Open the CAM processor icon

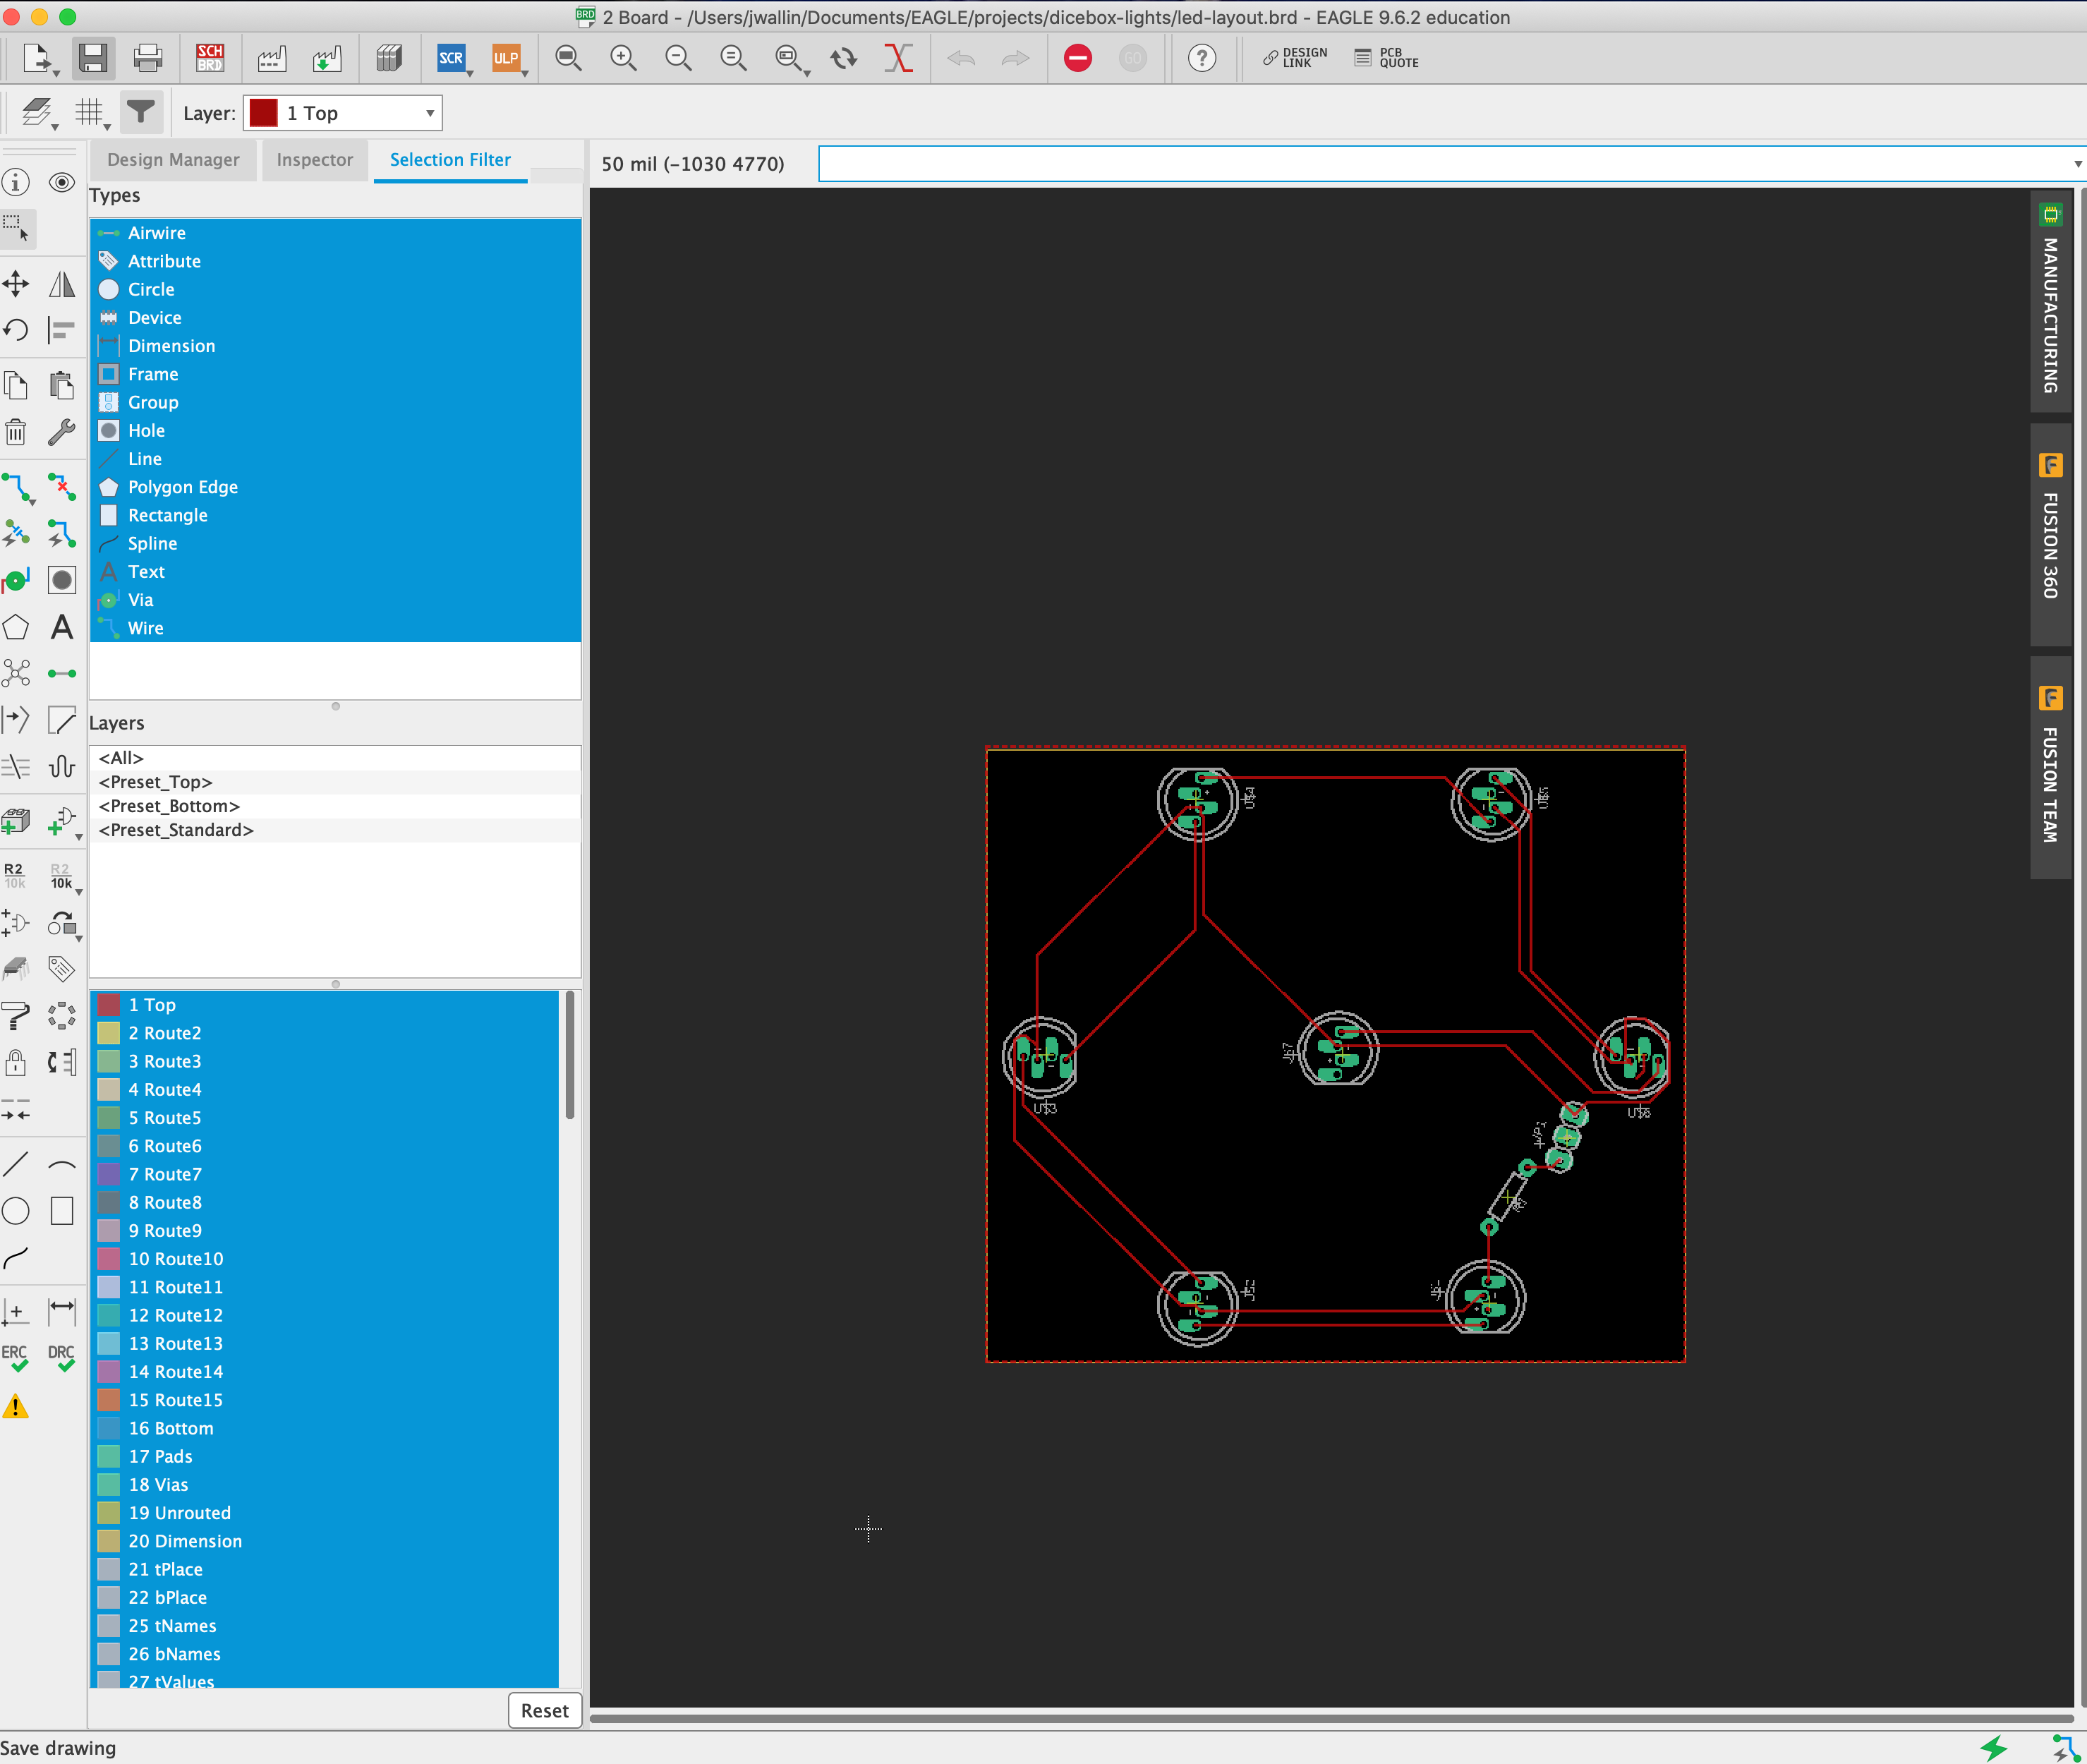click(271, 58)
